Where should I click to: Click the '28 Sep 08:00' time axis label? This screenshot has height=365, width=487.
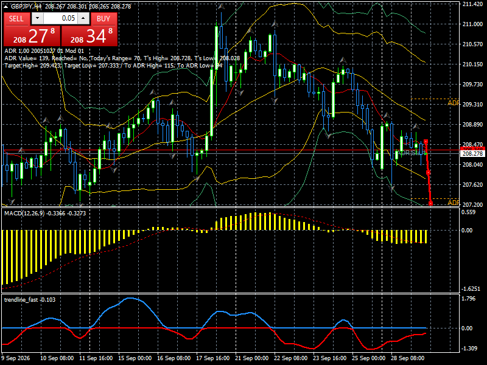407,358
